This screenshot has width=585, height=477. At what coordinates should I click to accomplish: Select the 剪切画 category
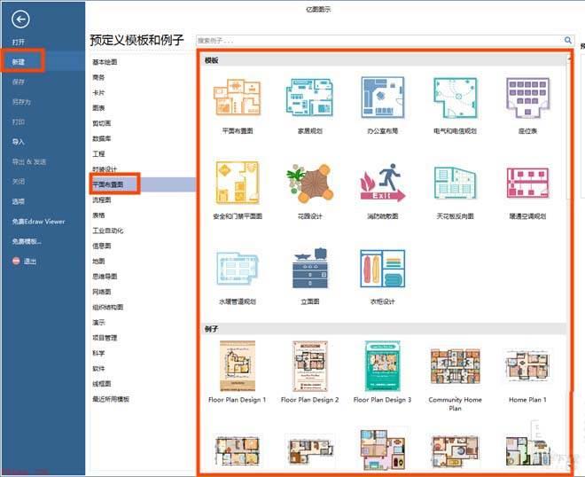click(102, 123)
